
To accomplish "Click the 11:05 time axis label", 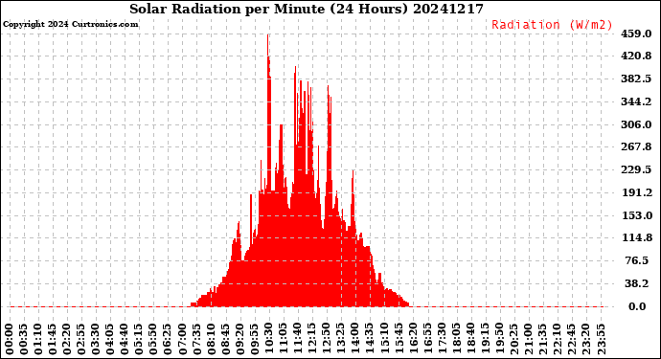I will (x=284, y=340).
